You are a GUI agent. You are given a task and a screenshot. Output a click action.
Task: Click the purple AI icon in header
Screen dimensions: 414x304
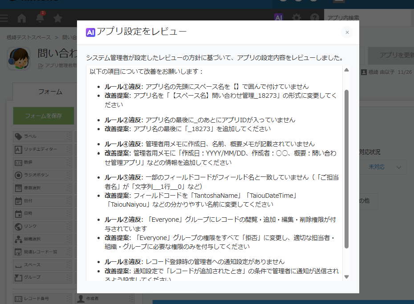click(x=279, y=18)
